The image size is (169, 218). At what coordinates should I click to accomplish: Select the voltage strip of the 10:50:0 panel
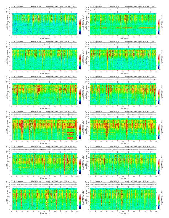pyautogui.click(x=123, y=149)
